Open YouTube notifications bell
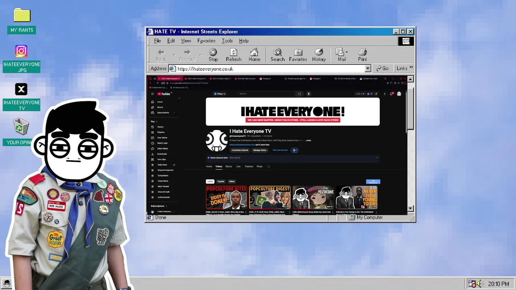This screenshot has height=290, width=516. click(391, 94)
